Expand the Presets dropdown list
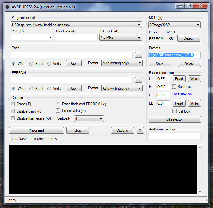213x208 pixels. (198, 55)
